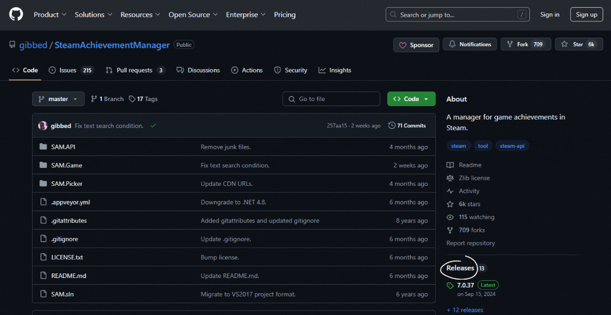Select the tool topic tag
Screen dimensions: 611x315
tap(483, 146)
